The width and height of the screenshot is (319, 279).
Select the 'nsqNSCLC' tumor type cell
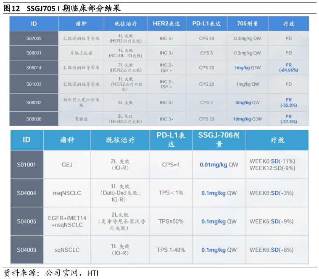(x=67, y=193)
